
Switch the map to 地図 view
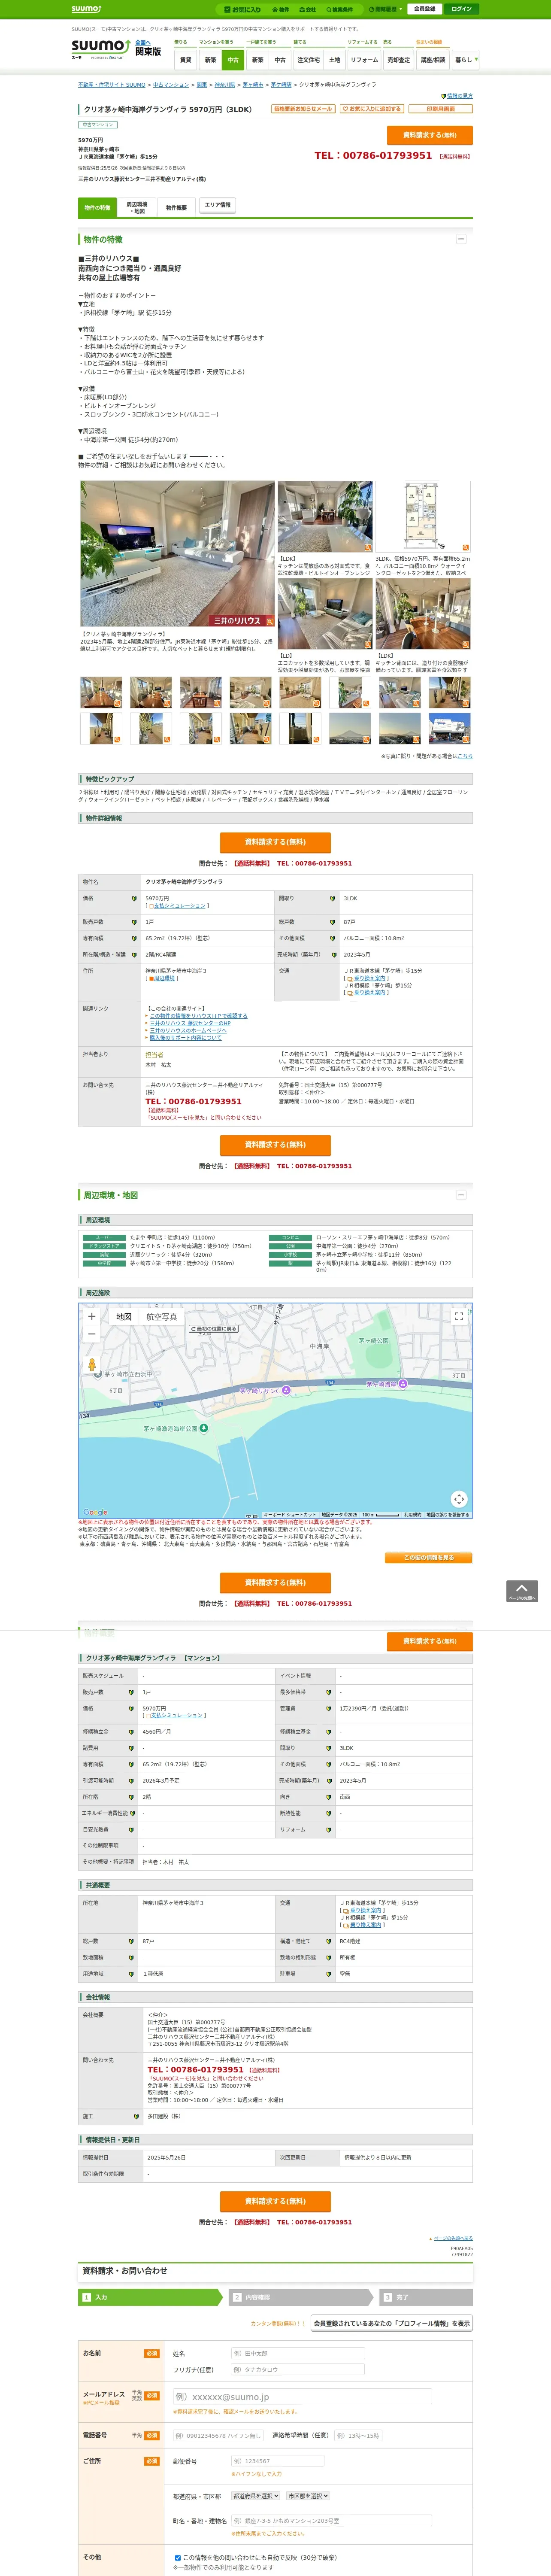(124, 1317)
